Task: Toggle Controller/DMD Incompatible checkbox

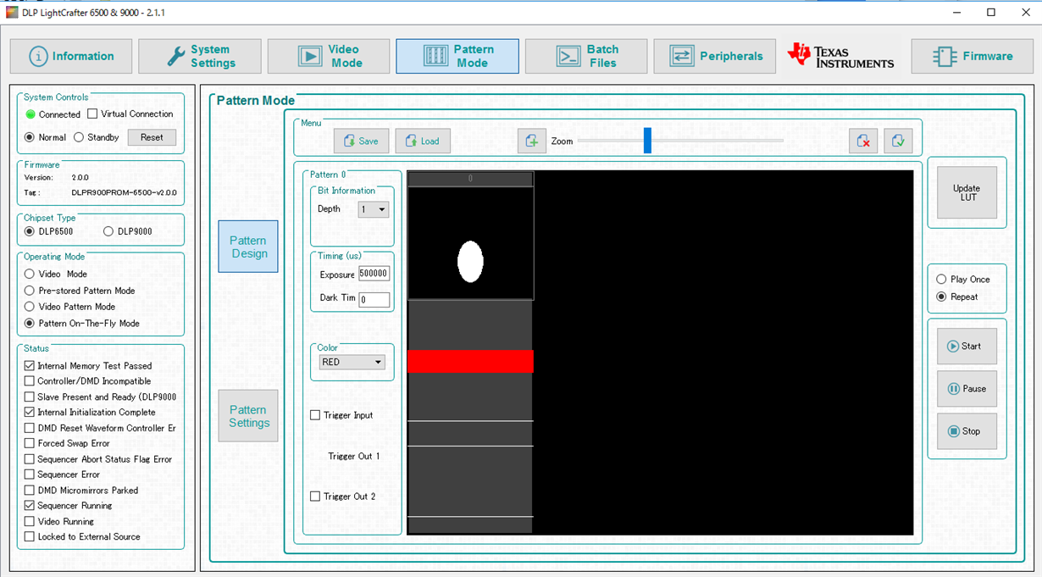Action: click(30, 381)
